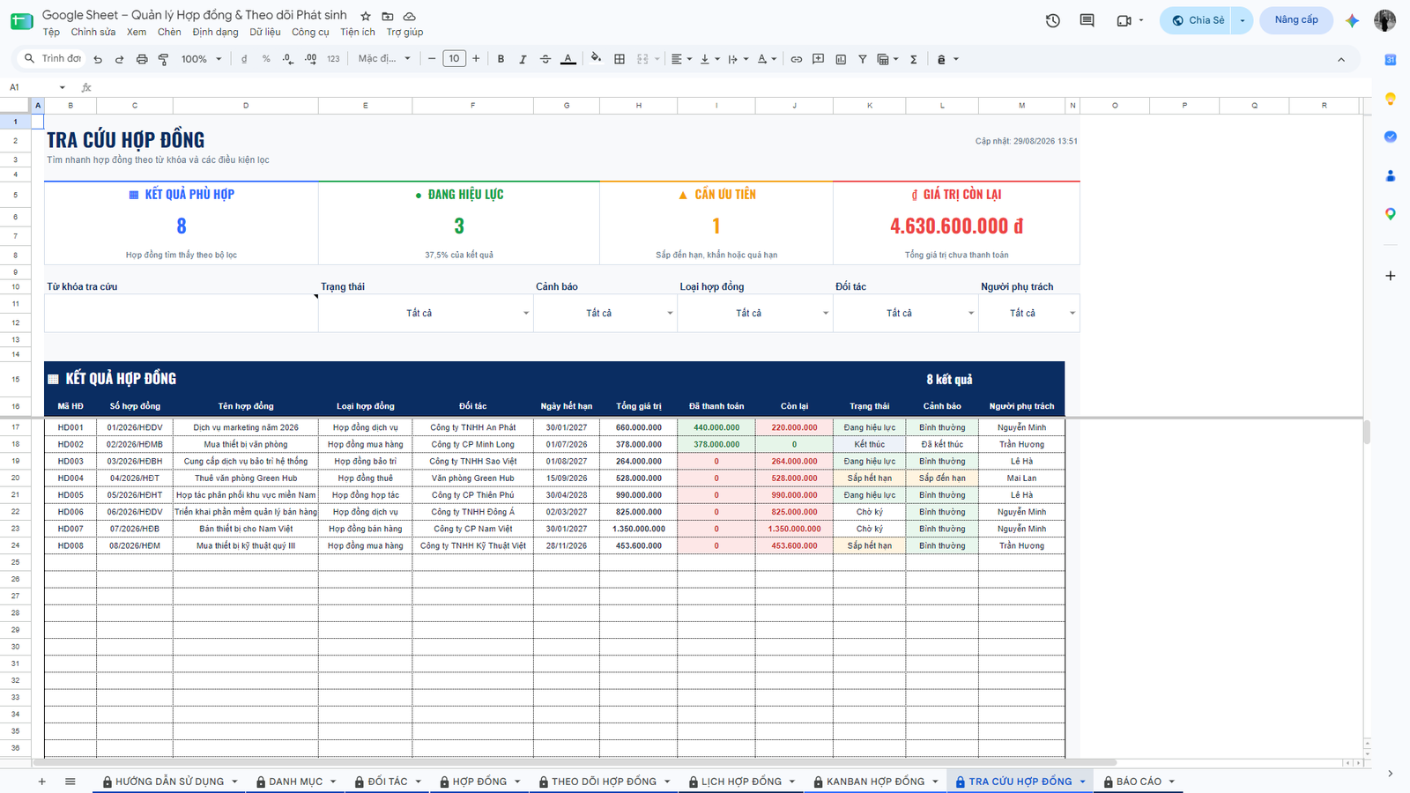The image size is (1410, 793).
Task: Decrease font size minus button
Action: 432,59
